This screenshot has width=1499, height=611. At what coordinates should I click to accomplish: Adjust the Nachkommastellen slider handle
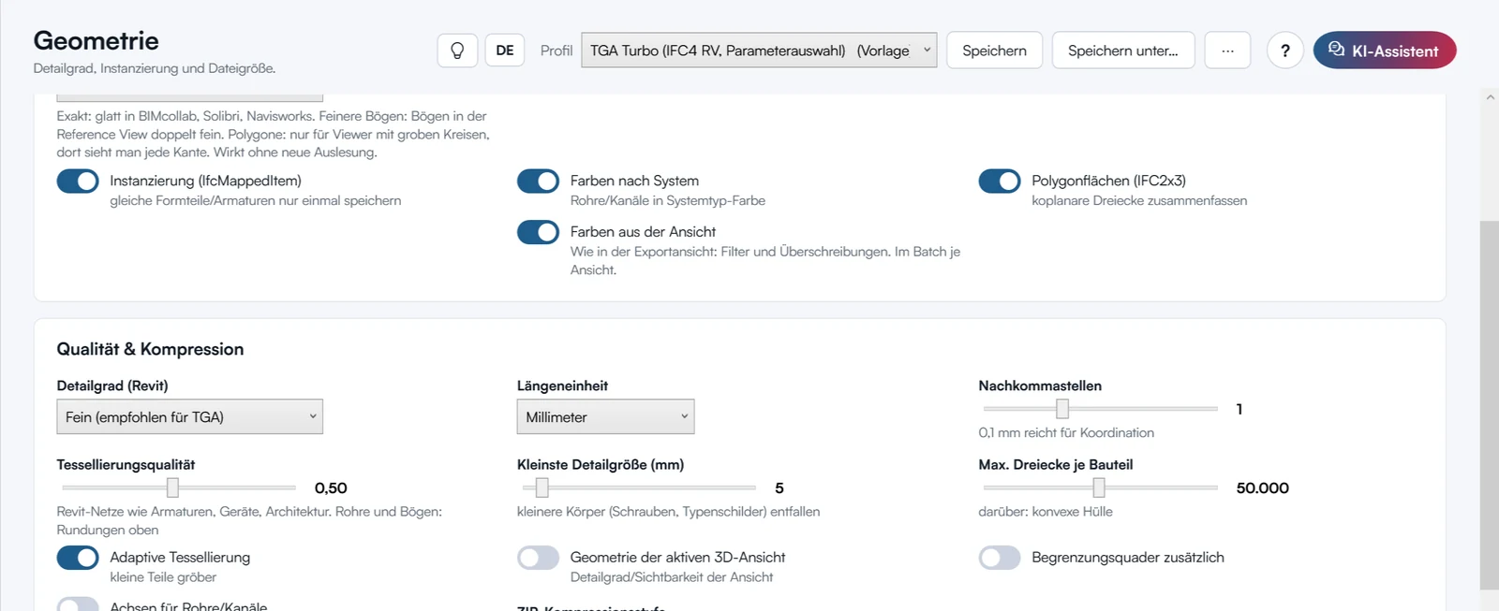[1062, 409]
